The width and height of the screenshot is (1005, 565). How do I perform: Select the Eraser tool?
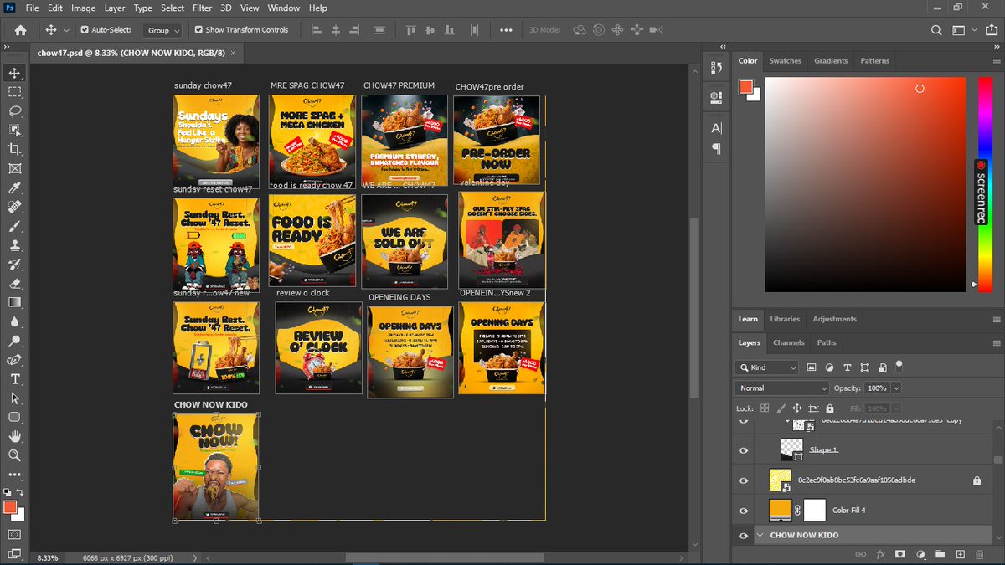[x=15, y=285]
